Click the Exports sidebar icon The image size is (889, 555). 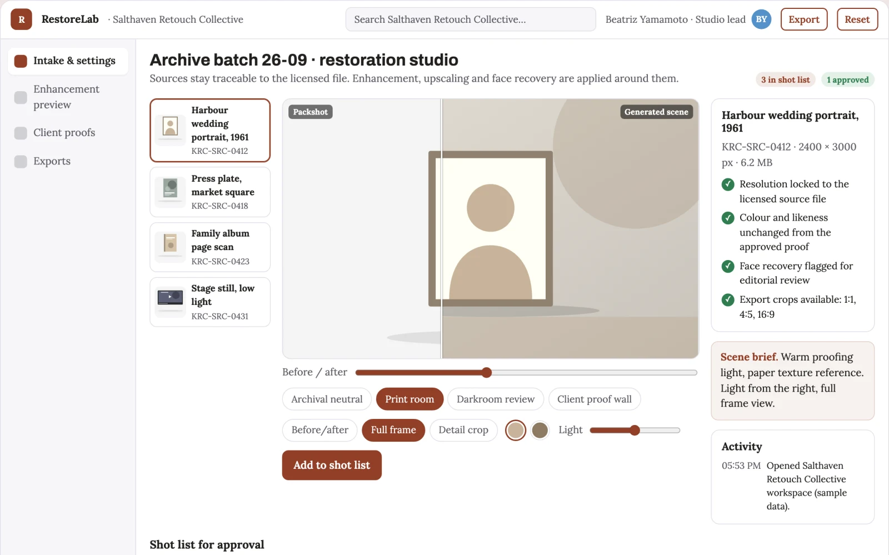21,161
